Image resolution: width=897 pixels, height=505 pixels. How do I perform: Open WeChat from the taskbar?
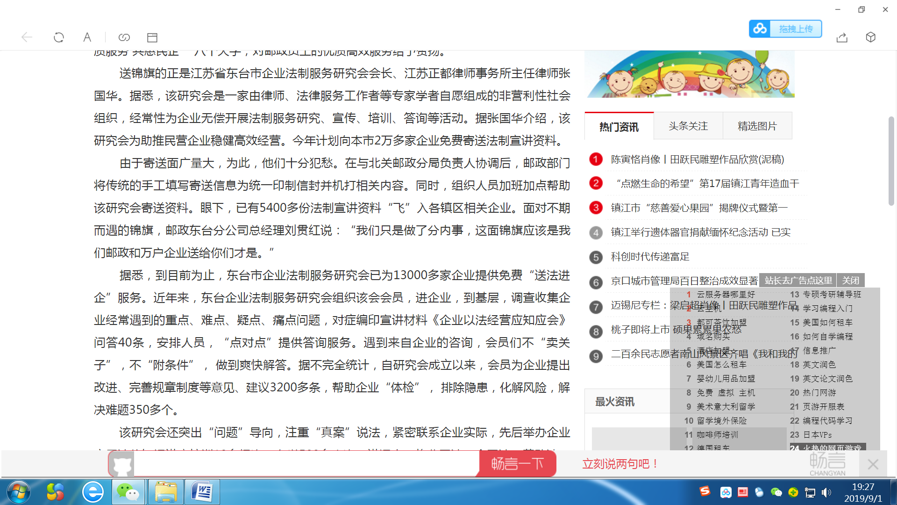point(128,492)
